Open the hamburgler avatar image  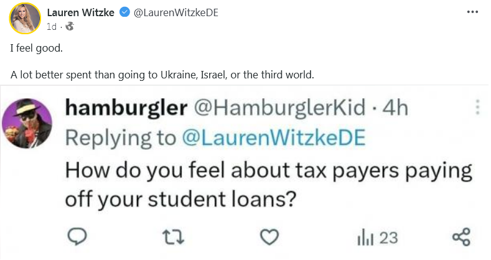click(x=27, y=123)
